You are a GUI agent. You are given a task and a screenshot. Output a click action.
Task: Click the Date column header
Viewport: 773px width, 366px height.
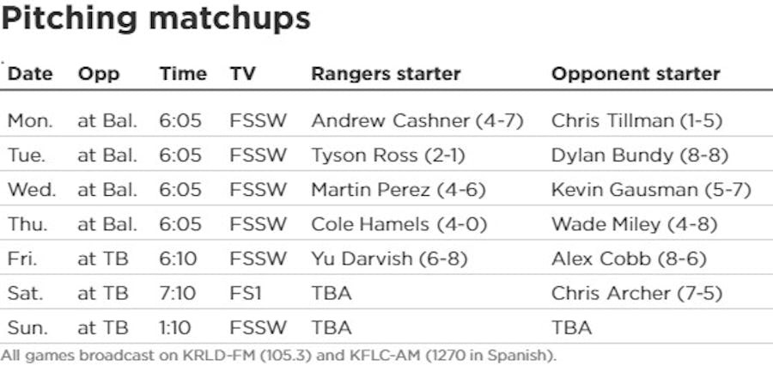tap(30, 74)
